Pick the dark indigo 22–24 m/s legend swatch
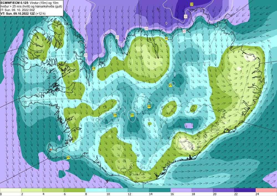This screenshot has height=196, width=277. [x=245, y=190]
